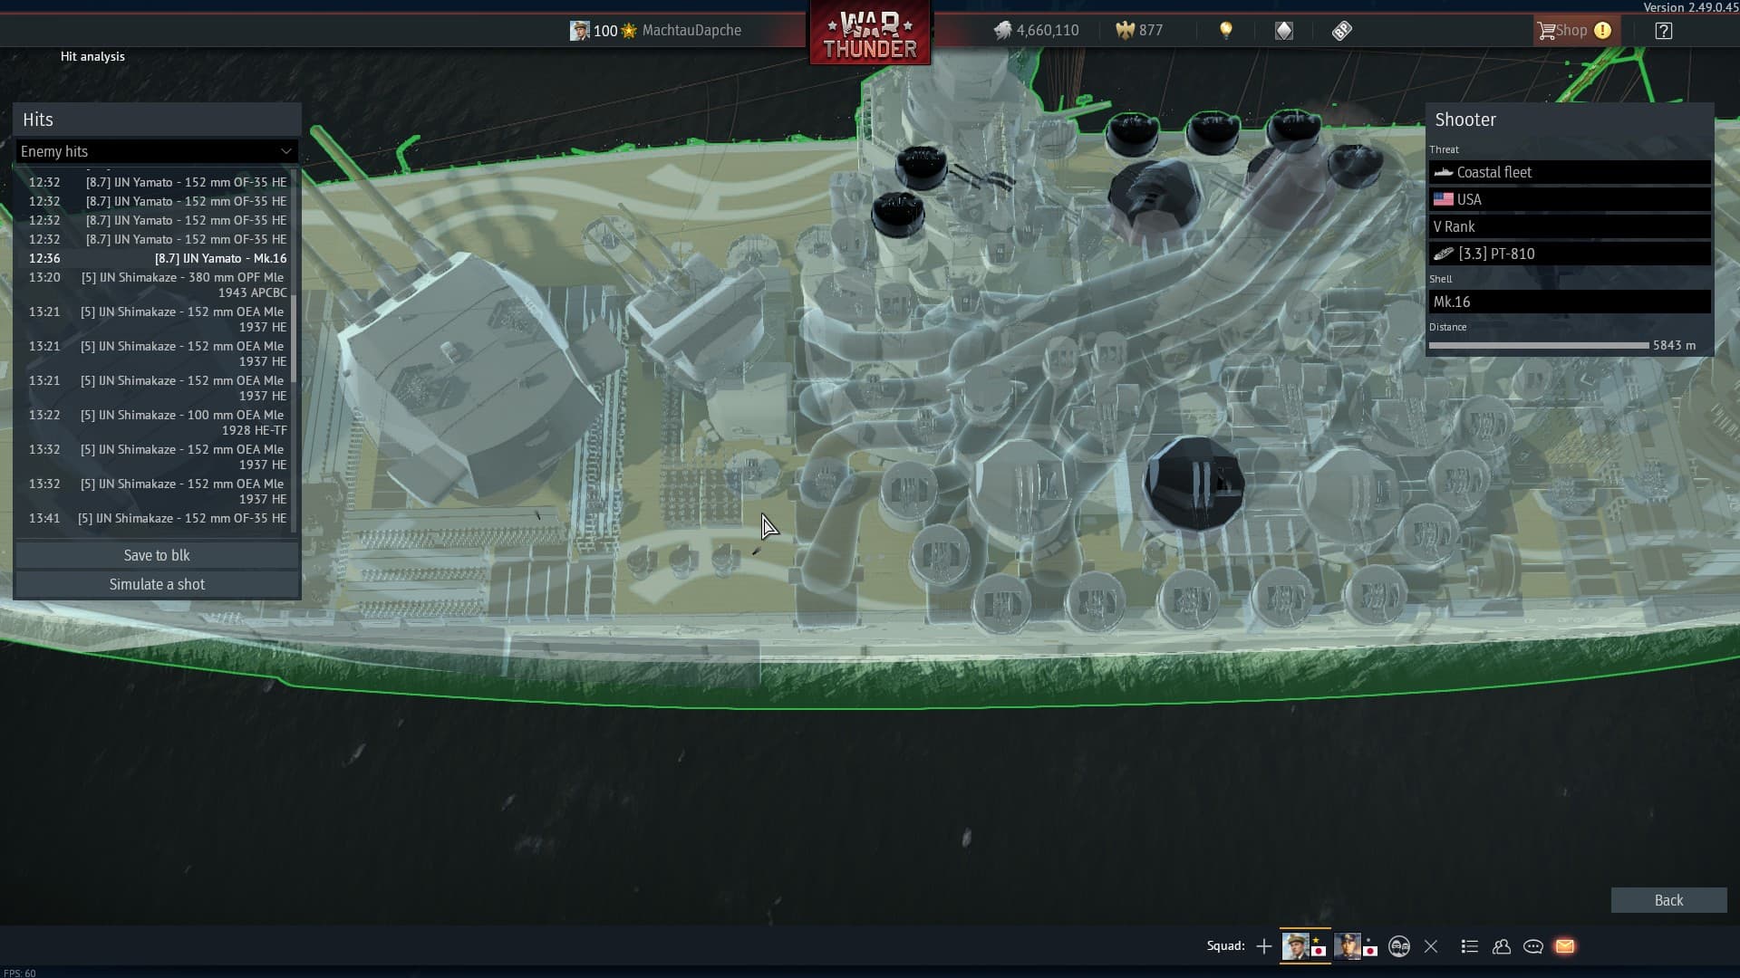Open the chat speech bubble icon
This screenshot has height=978, width=1740.
pyautogui.click(x=1533, y=946)
